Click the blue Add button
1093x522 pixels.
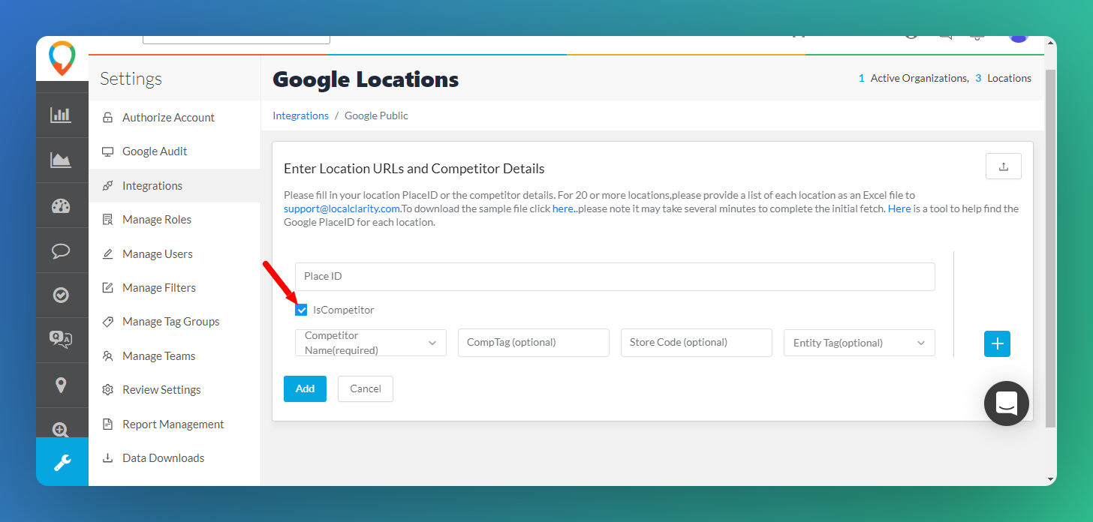[x=305, y=388]
